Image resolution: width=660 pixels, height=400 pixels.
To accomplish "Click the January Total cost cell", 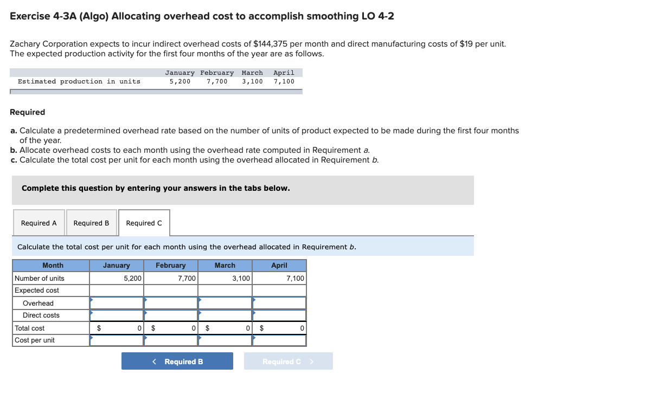I will coord(117,328).
